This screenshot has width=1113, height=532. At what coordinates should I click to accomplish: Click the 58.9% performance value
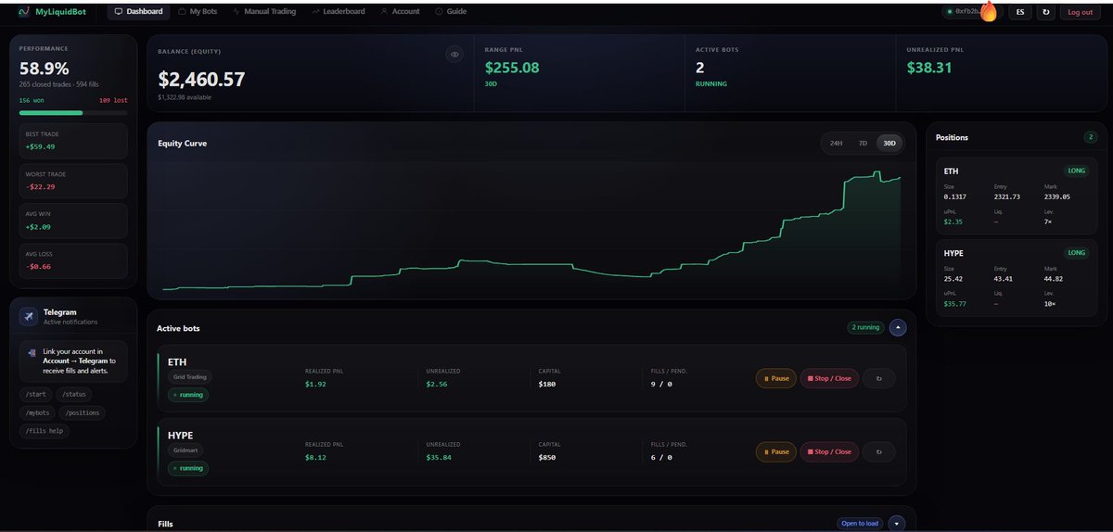(44, 70)
